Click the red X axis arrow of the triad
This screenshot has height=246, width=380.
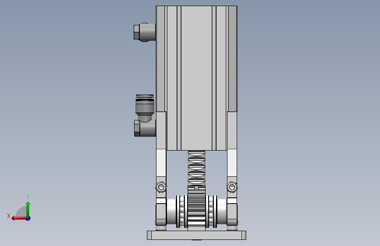[x=19, y=218]
